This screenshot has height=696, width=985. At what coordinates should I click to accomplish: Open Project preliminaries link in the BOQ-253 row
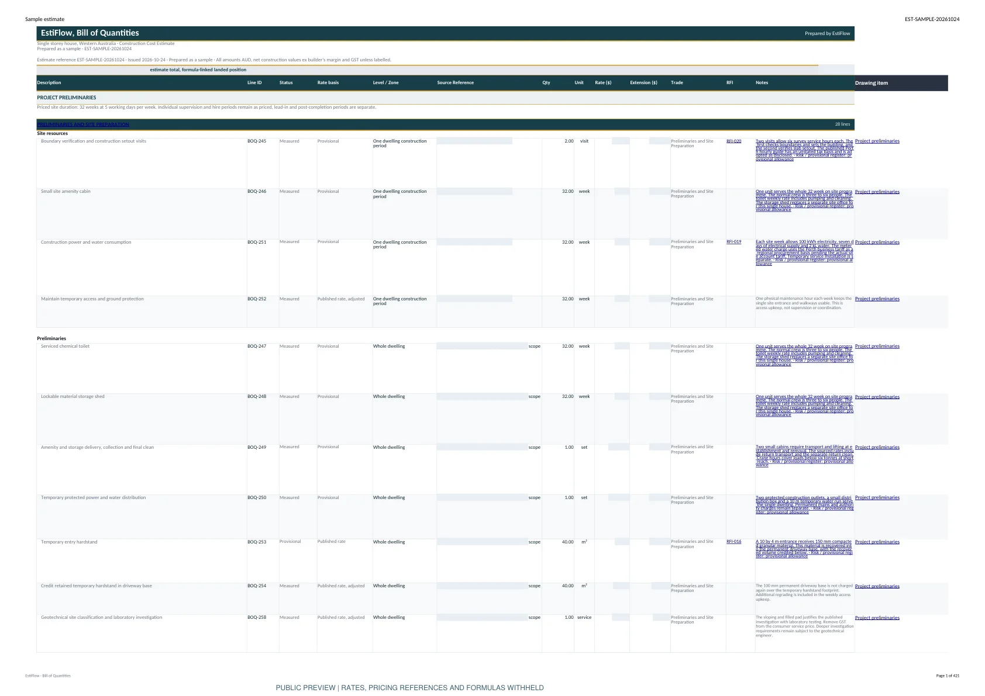tap(877, 542)
